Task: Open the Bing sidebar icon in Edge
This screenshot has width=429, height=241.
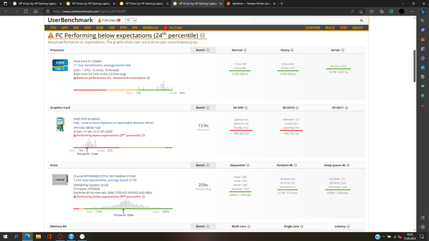Action: point(422,11)
